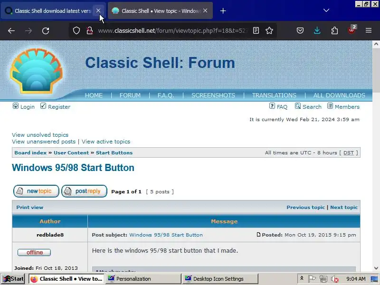Open the Firefox hamburger menu
Image resolution: width=380 pixels, height=285 pixels.
pyautogui.click(x=369, y=30)
